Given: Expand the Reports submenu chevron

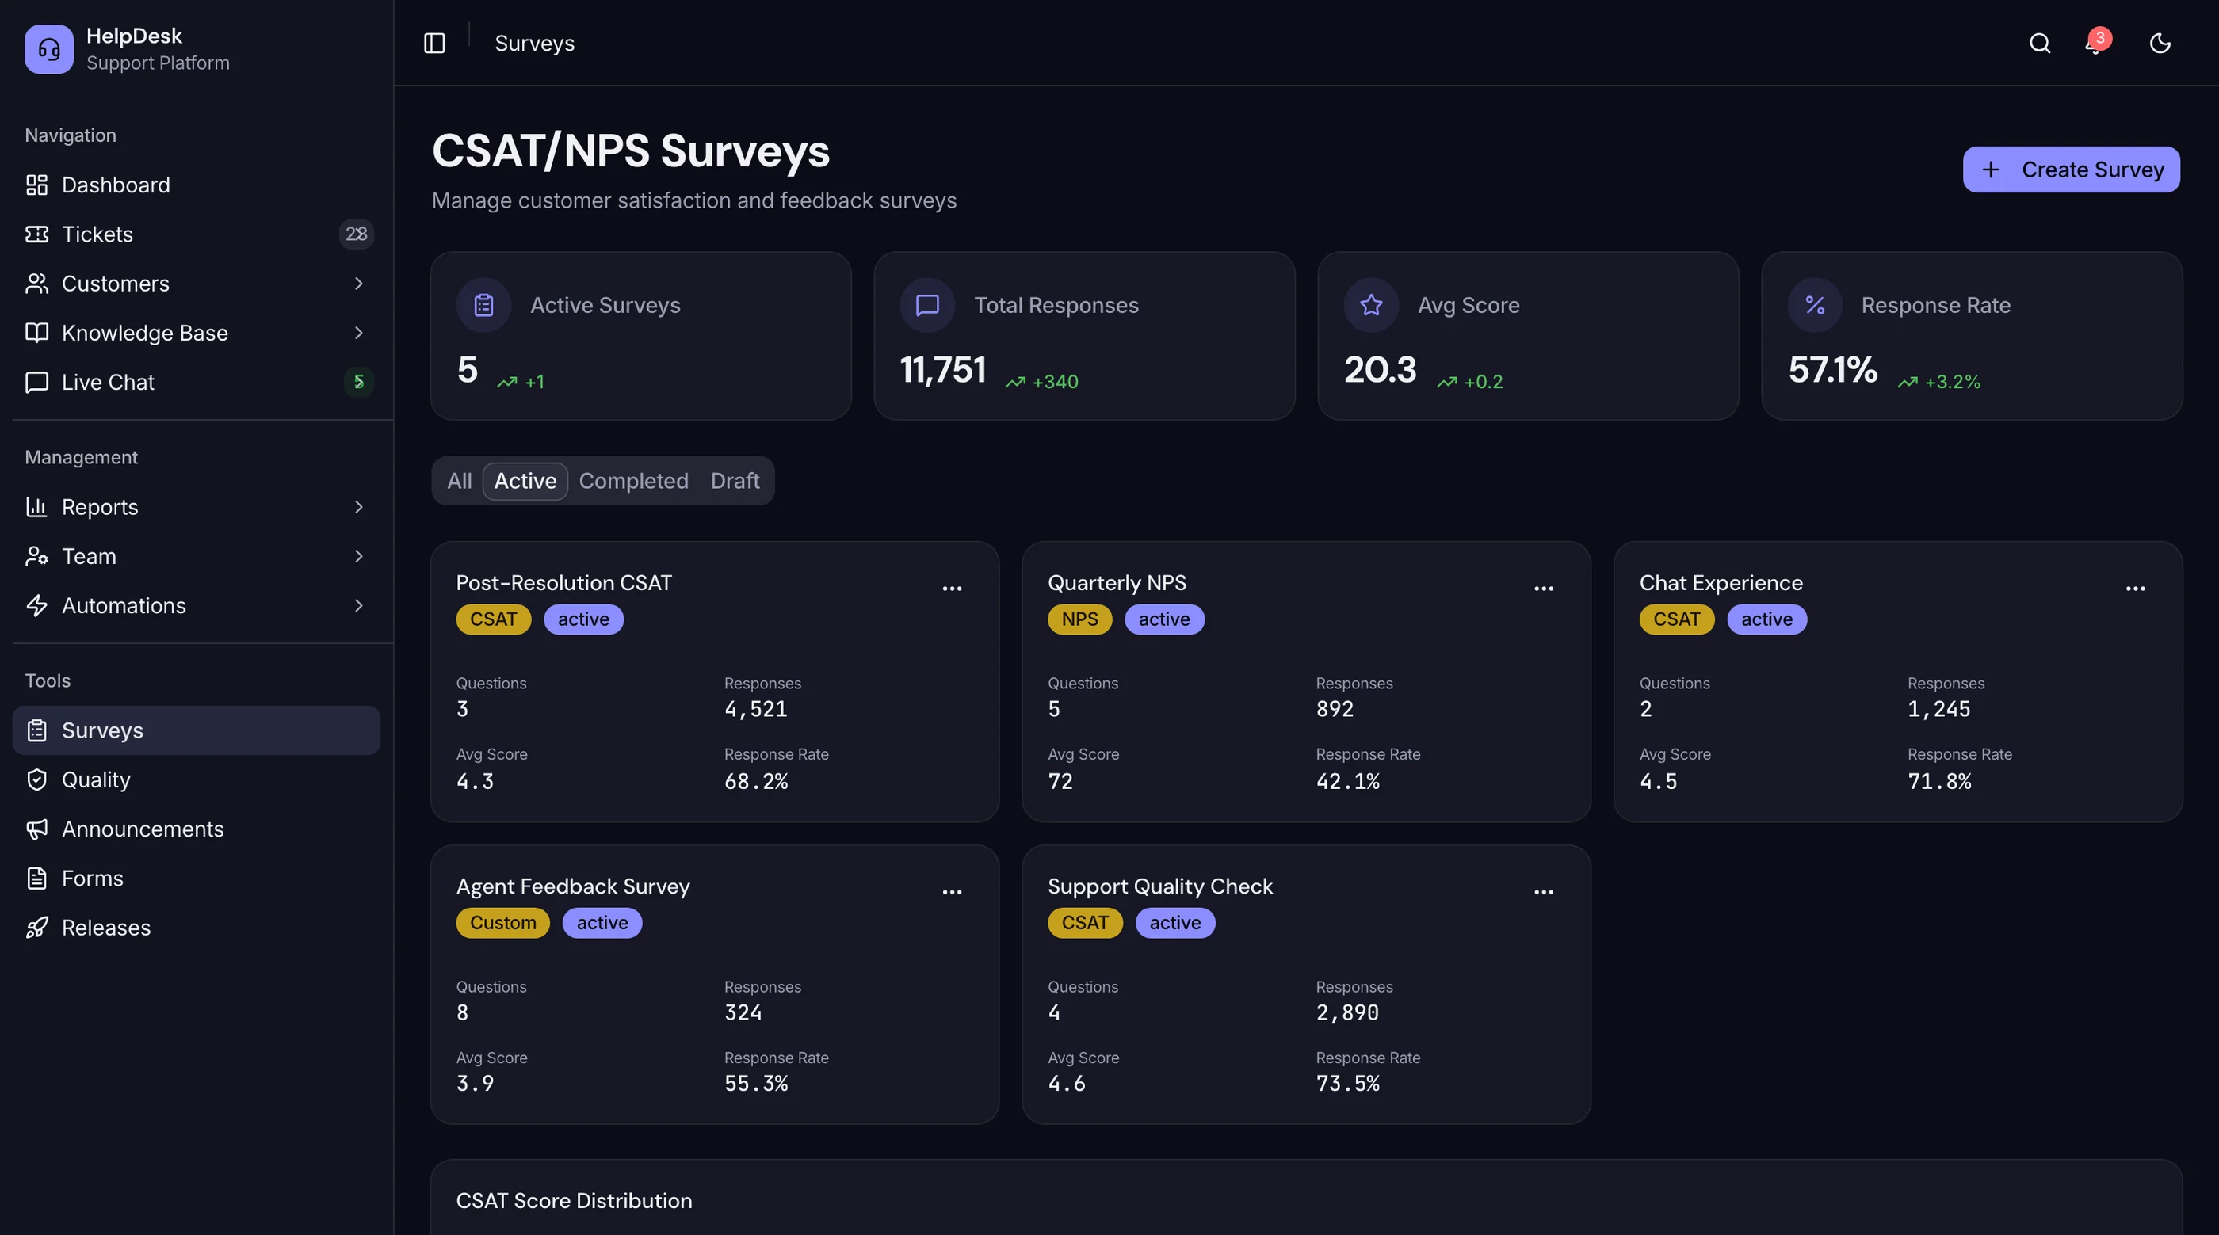Looking at the screenshot, I should (x=359, y=507).
